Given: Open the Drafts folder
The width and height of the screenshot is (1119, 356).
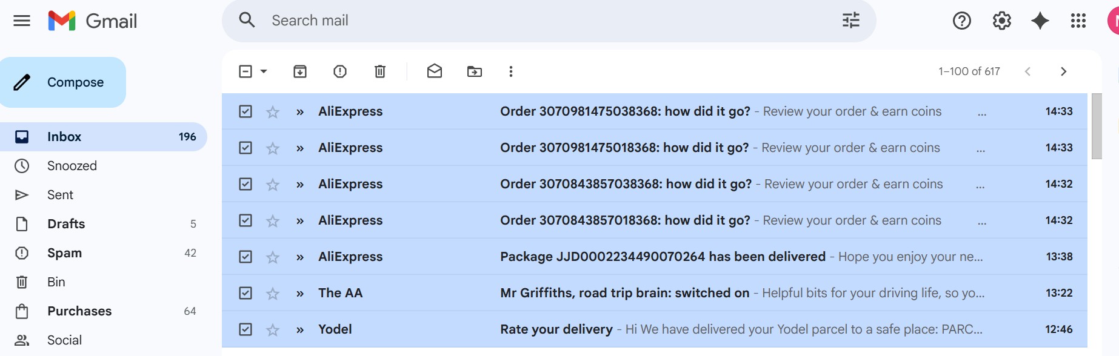Looking at the screenshot, I should click(66, 224).
